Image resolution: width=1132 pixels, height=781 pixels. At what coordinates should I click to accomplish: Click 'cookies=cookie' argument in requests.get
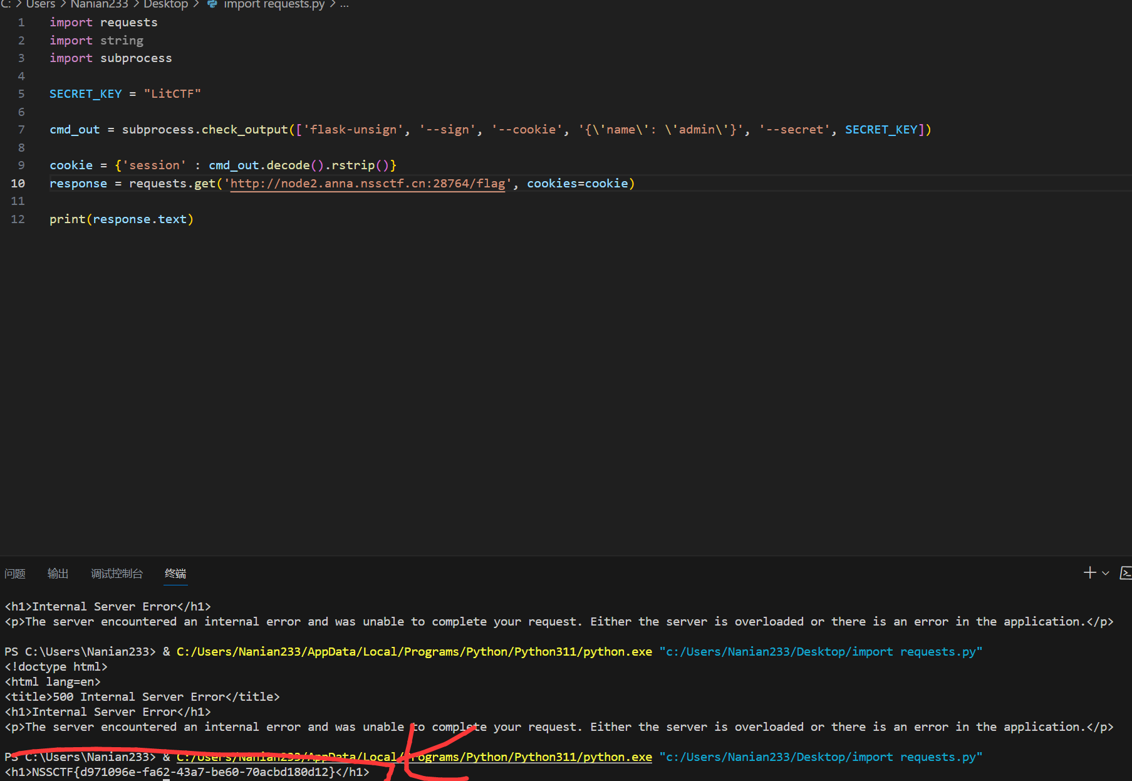point(578,184)
